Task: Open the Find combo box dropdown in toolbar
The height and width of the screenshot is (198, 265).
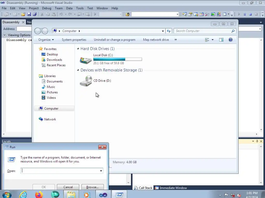Action: pyautogui.click(x=177, y=14)
